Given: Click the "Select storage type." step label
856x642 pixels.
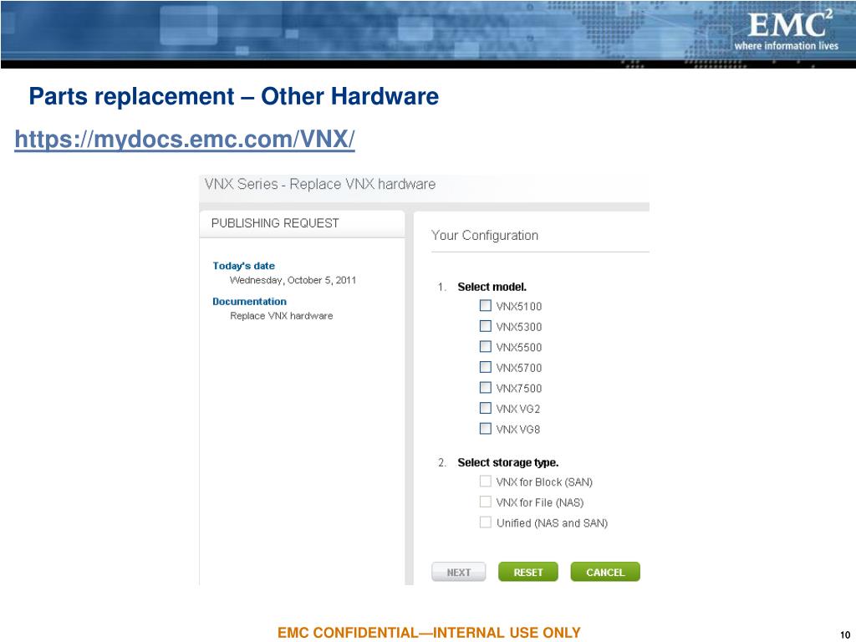Looking at the screenshot, I should (x=507, y=462).
